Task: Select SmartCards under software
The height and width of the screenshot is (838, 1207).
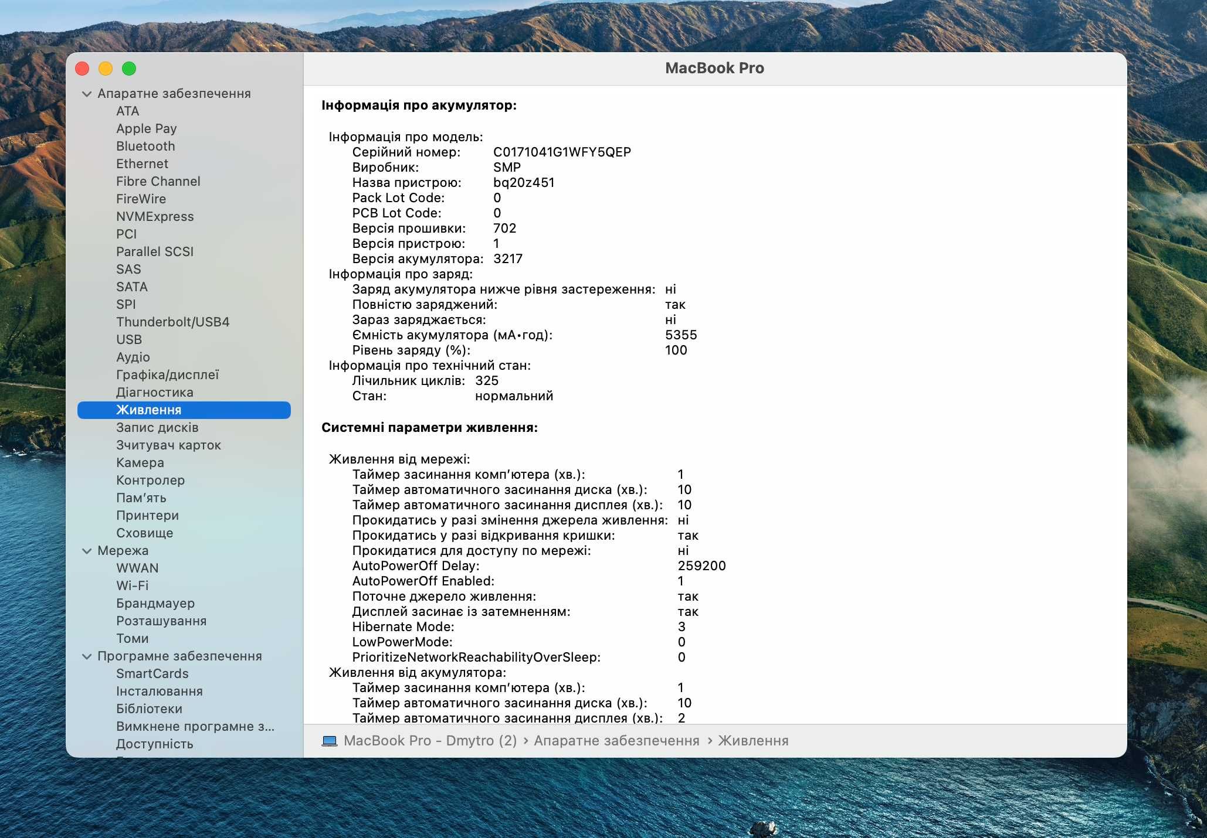Action: [x=152, y=674]
